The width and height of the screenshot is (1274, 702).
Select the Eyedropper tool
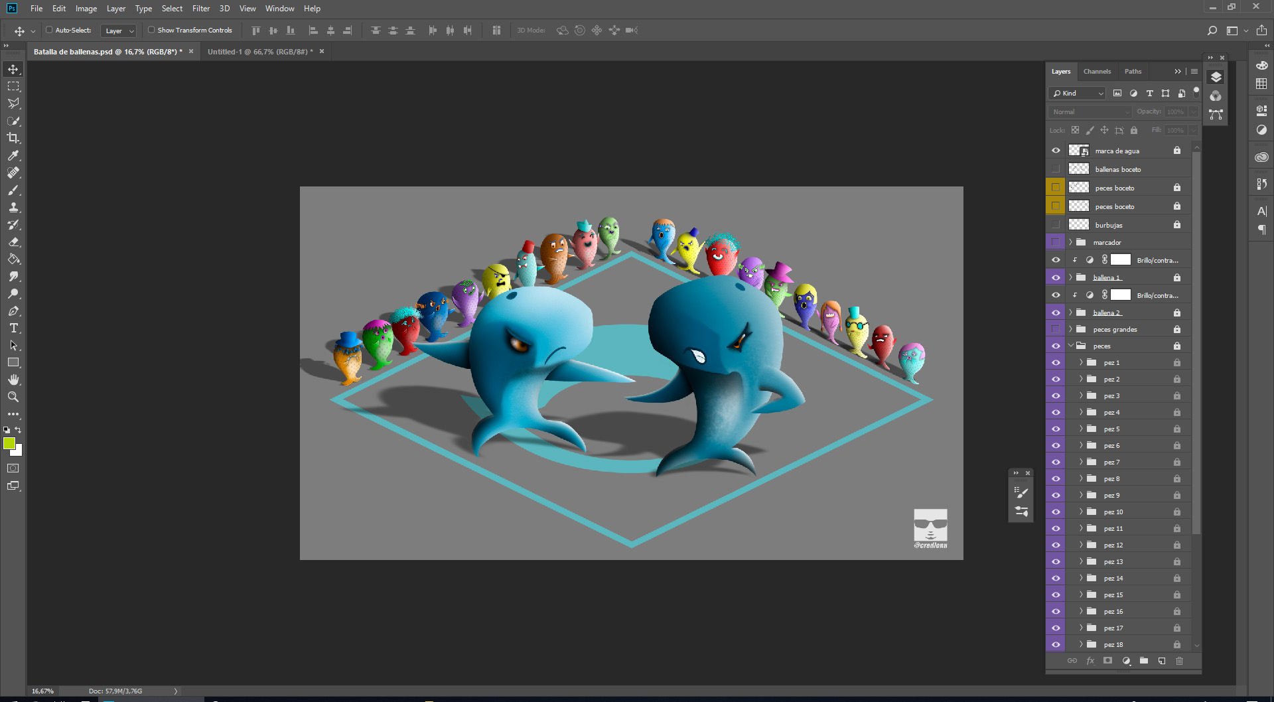pyautogui.click(x=13, y=155)
